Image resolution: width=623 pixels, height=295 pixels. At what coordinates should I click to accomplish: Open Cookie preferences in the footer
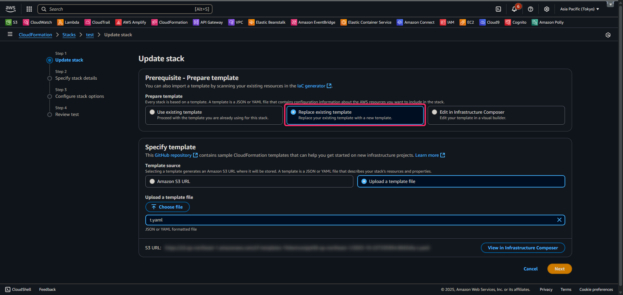(x=596, y=289)
